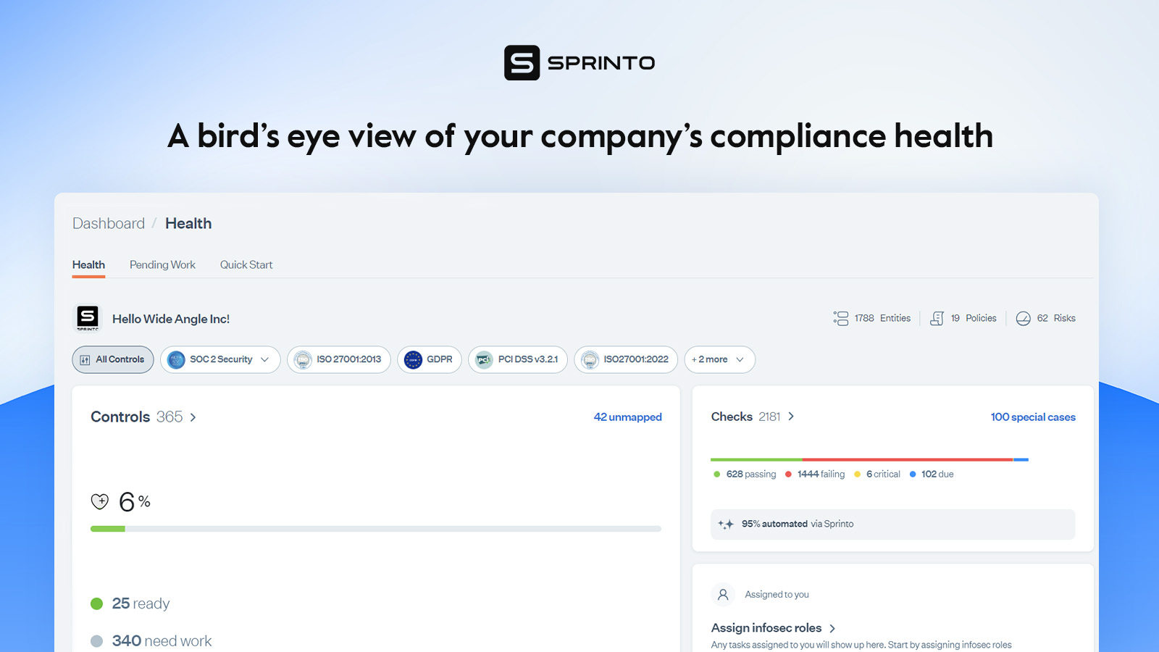
Task: Click the 1788 Entities count
Action: click(x=882, y=318)
